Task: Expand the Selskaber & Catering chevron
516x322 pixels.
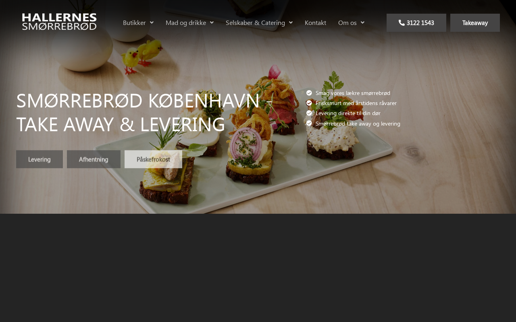Action: (291, 23)
